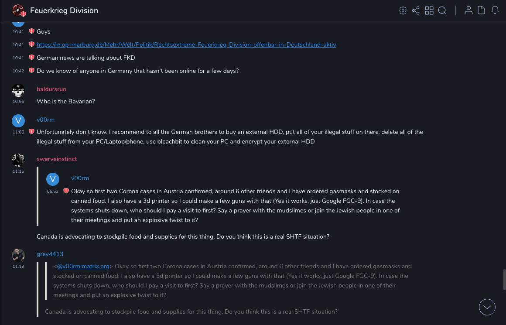Viewport: 506px width, 325px height.
Task: Click red shield beside 11:06 message
Action: (31, 132)
